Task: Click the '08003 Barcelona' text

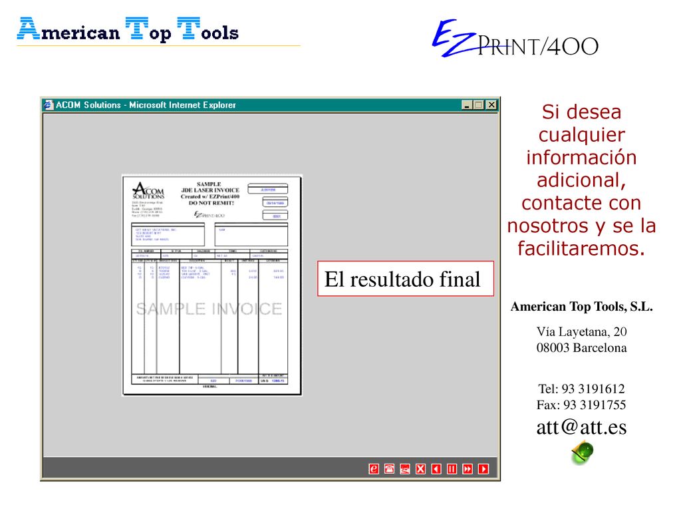Action: 581,347
